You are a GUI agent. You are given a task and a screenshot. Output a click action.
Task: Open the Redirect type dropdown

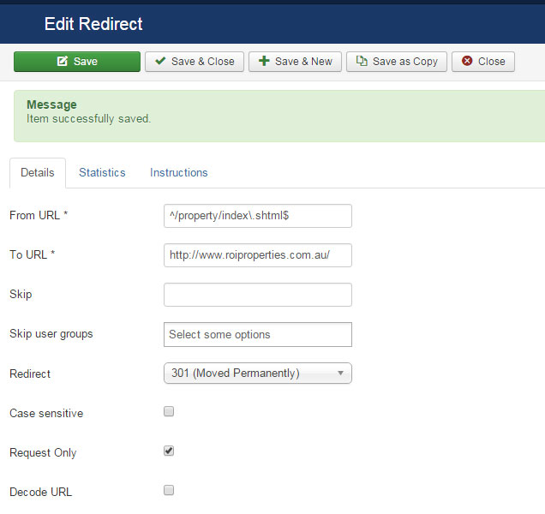click(x=257, y=374)
